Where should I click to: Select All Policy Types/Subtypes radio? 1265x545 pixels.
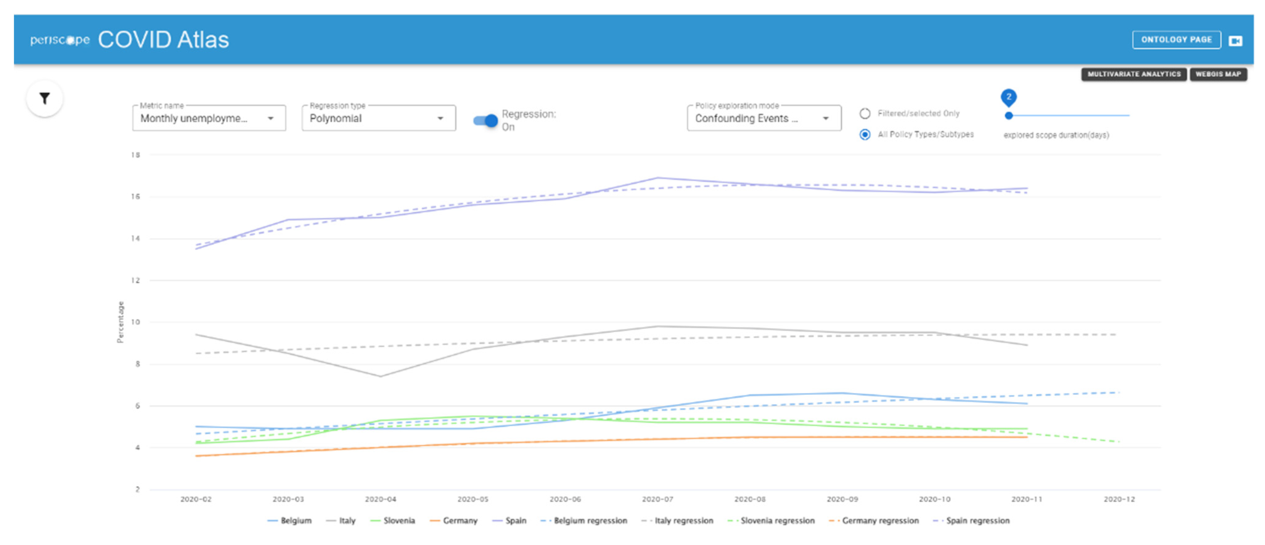(865, 134)
